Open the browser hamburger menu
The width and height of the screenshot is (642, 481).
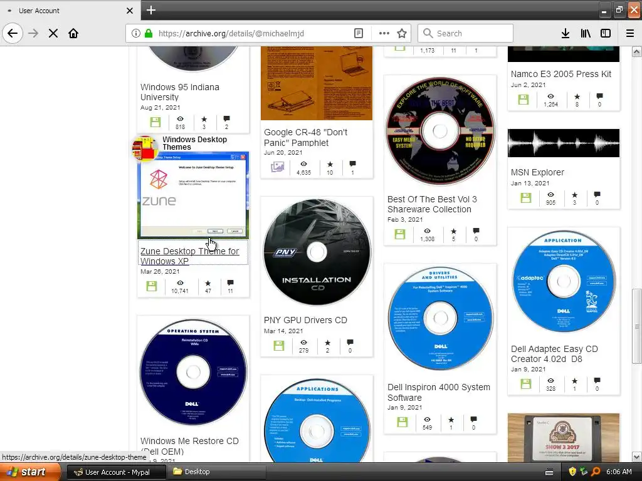pos(630,33)
